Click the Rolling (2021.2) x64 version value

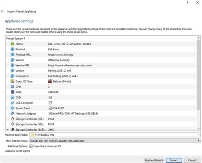[60, 71]
